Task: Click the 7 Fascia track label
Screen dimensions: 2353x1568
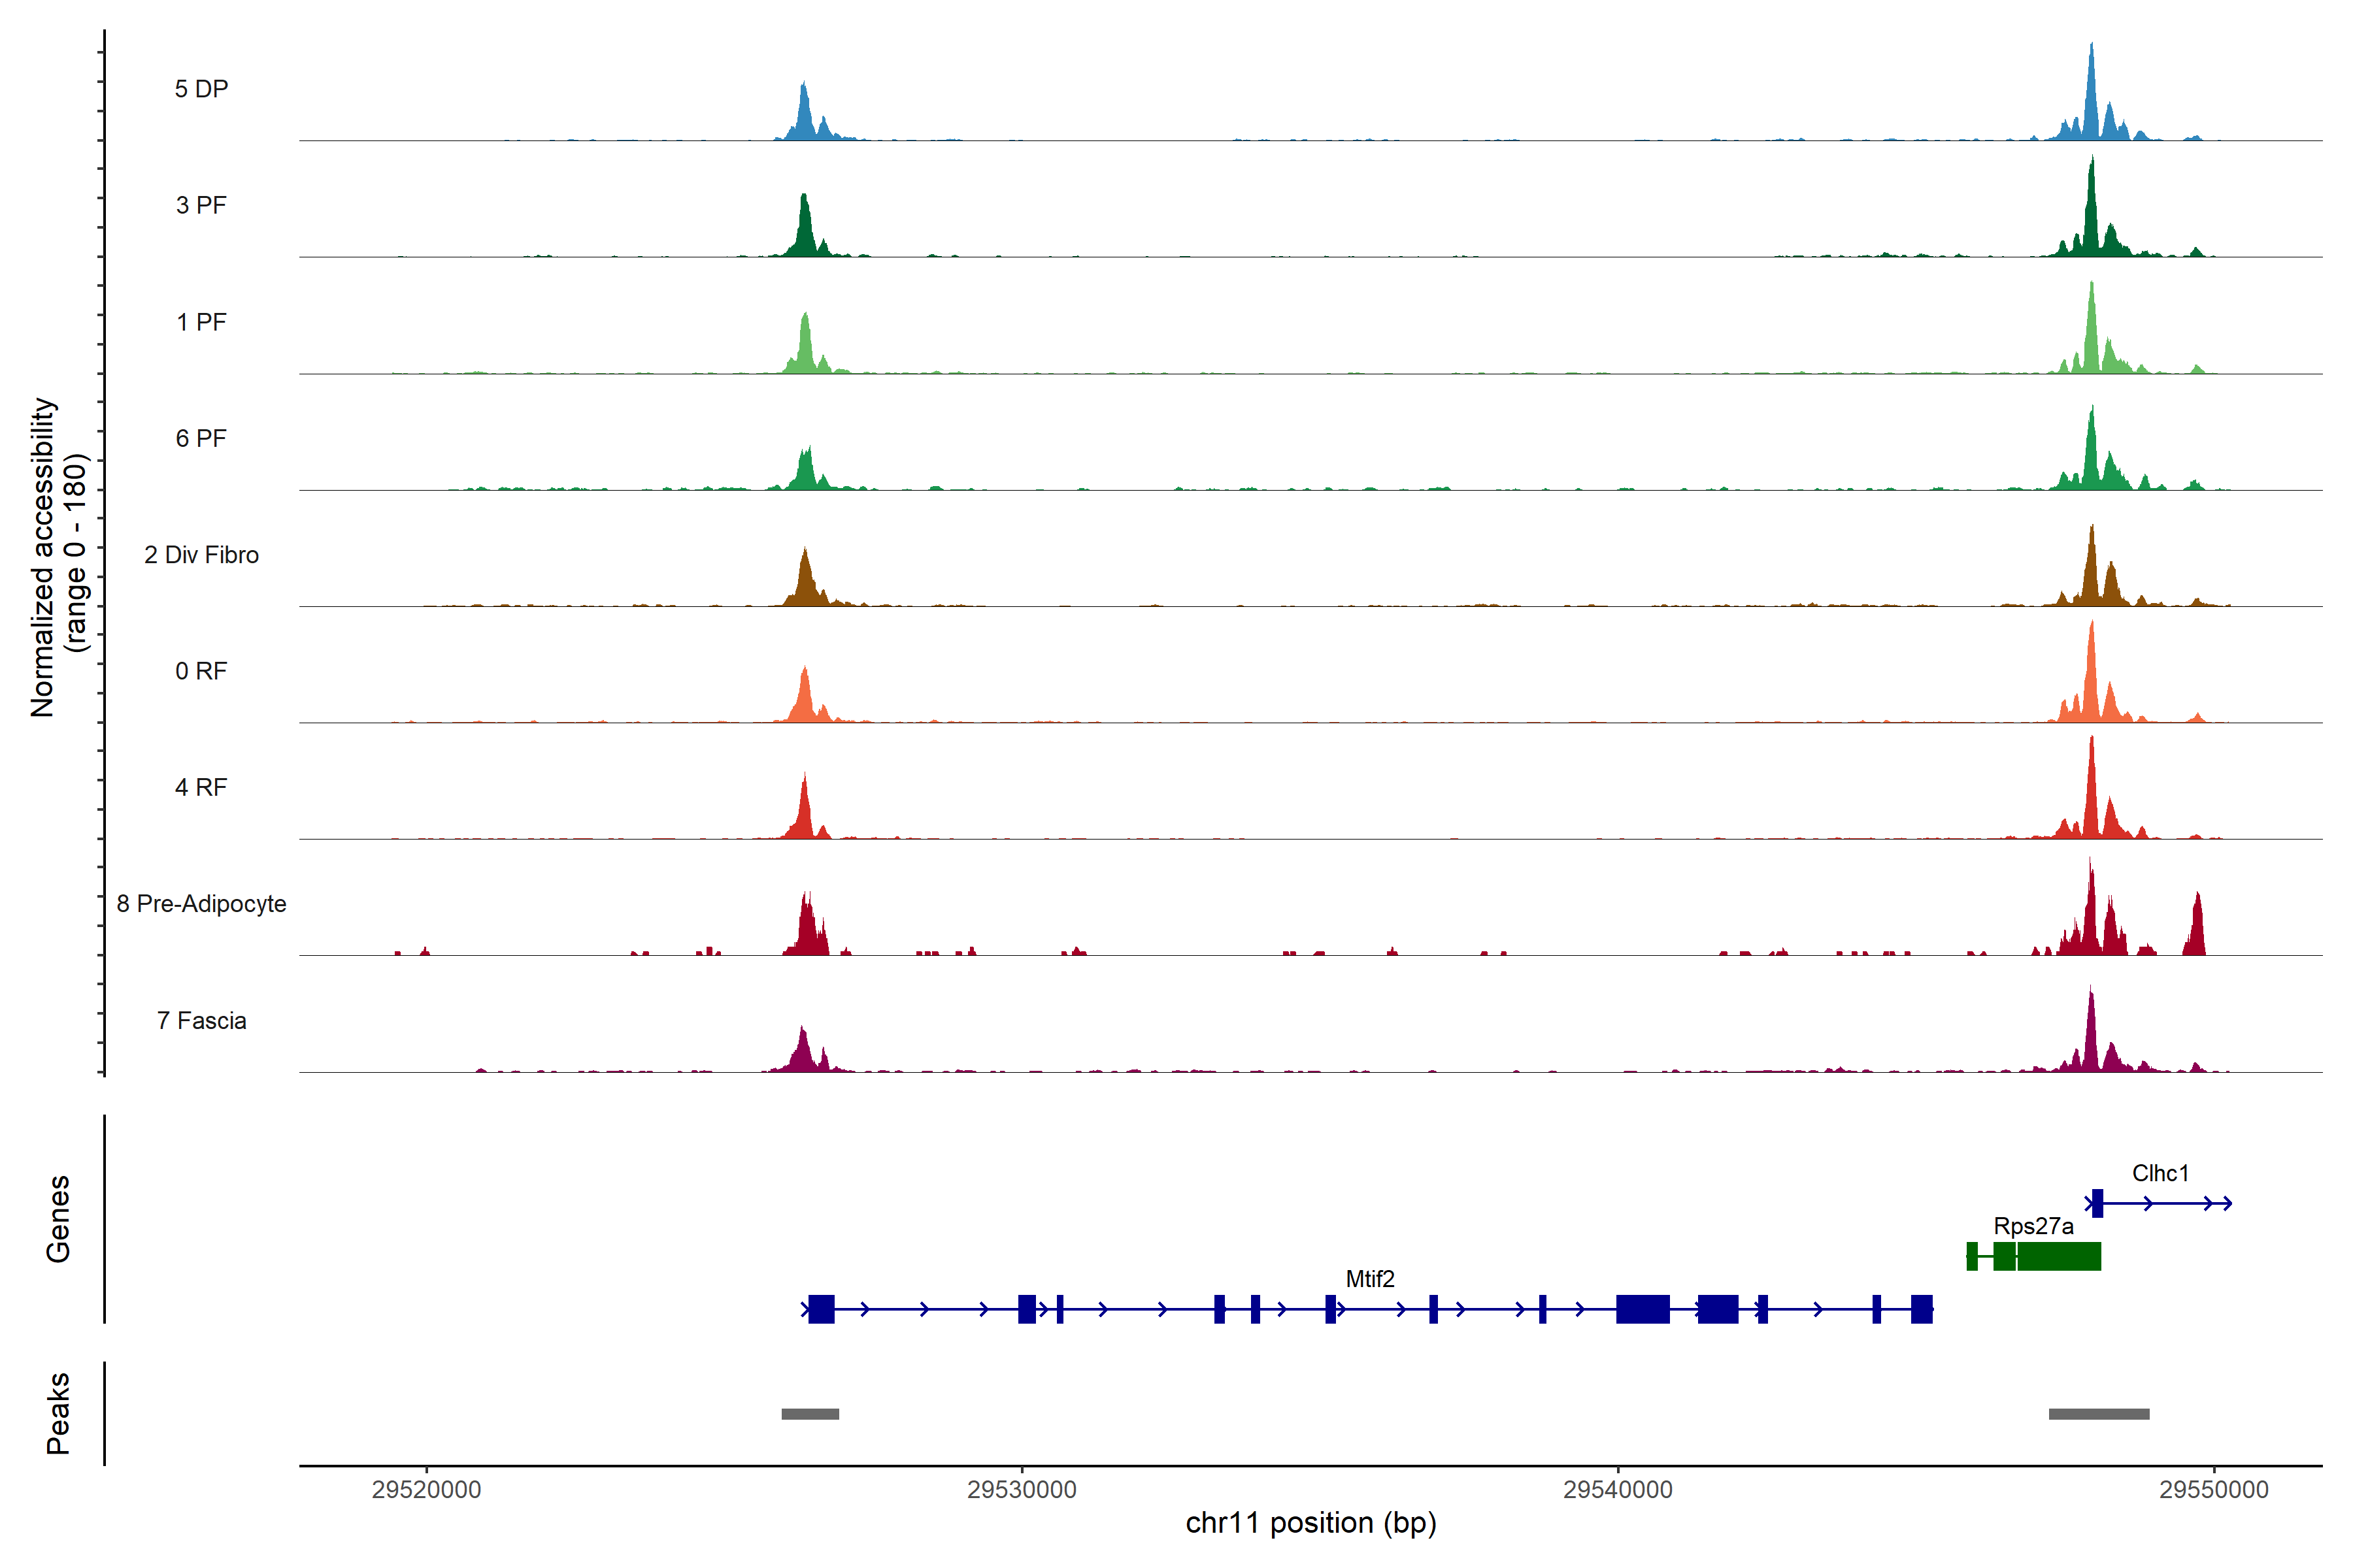Action: pyautogui.click(x=201, y=1020)
